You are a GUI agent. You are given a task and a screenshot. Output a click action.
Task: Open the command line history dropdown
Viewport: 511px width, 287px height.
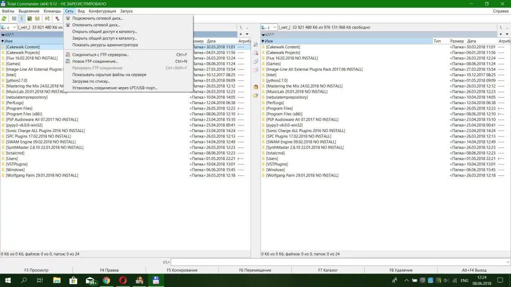tap(508, 262)
